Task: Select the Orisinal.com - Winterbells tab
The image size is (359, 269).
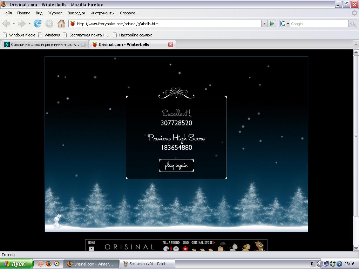Action: point(132,44)
